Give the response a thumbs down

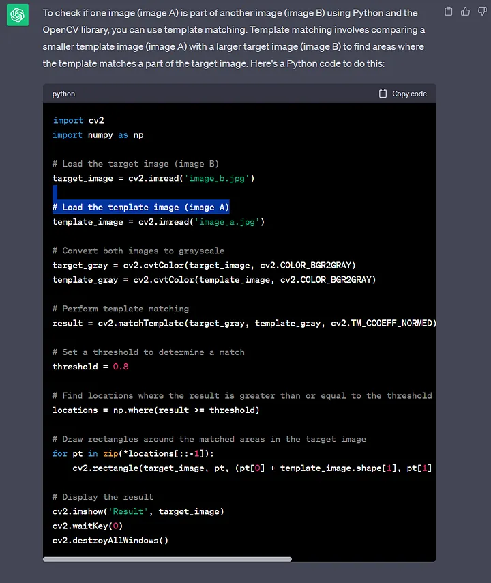pyautogui.click(x=482, y=12)
